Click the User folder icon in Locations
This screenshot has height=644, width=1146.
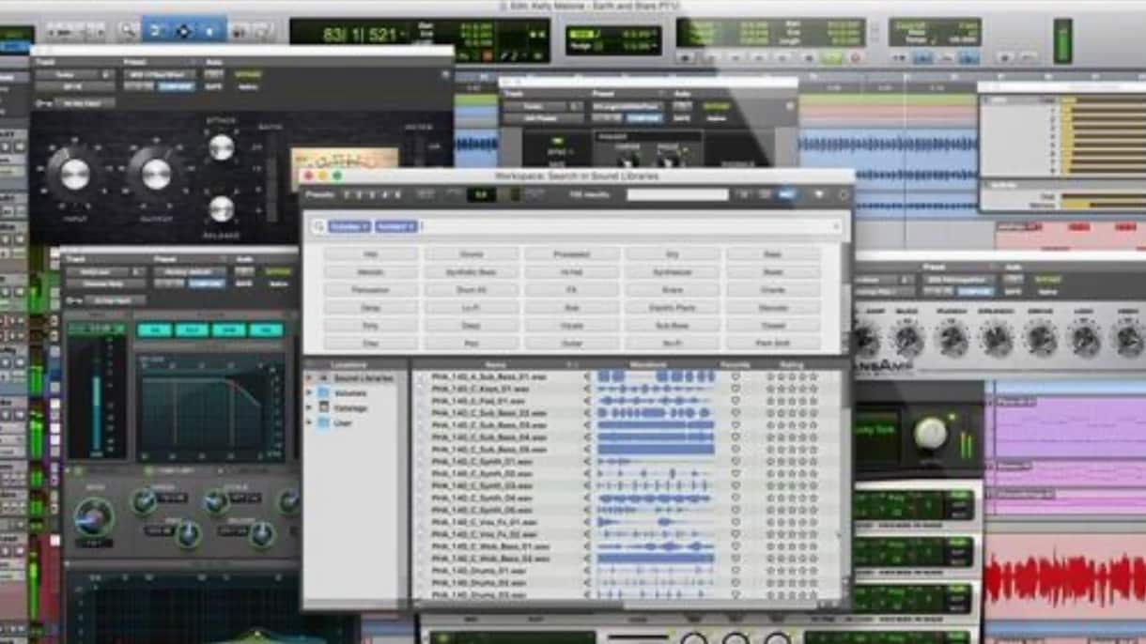pos(324,423)
